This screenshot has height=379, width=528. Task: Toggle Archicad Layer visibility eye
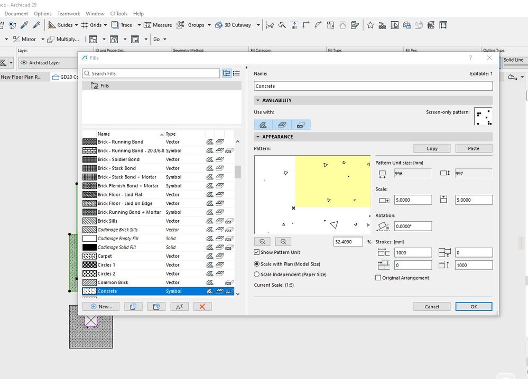24,62
